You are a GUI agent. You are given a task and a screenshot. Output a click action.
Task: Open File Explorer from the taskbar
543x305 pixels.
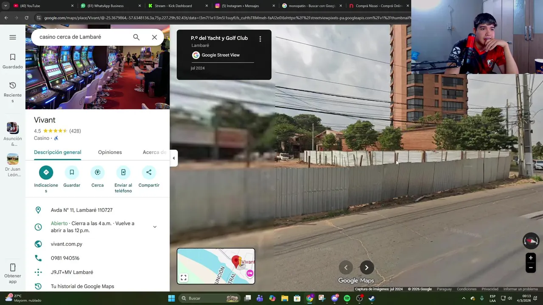coord(285,298)
